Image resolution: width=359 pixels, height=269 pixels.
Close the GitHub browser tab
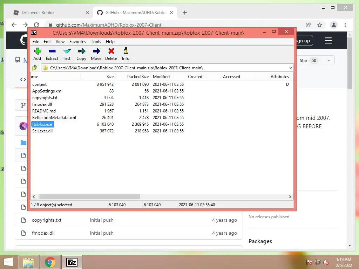tap(171, 13)
